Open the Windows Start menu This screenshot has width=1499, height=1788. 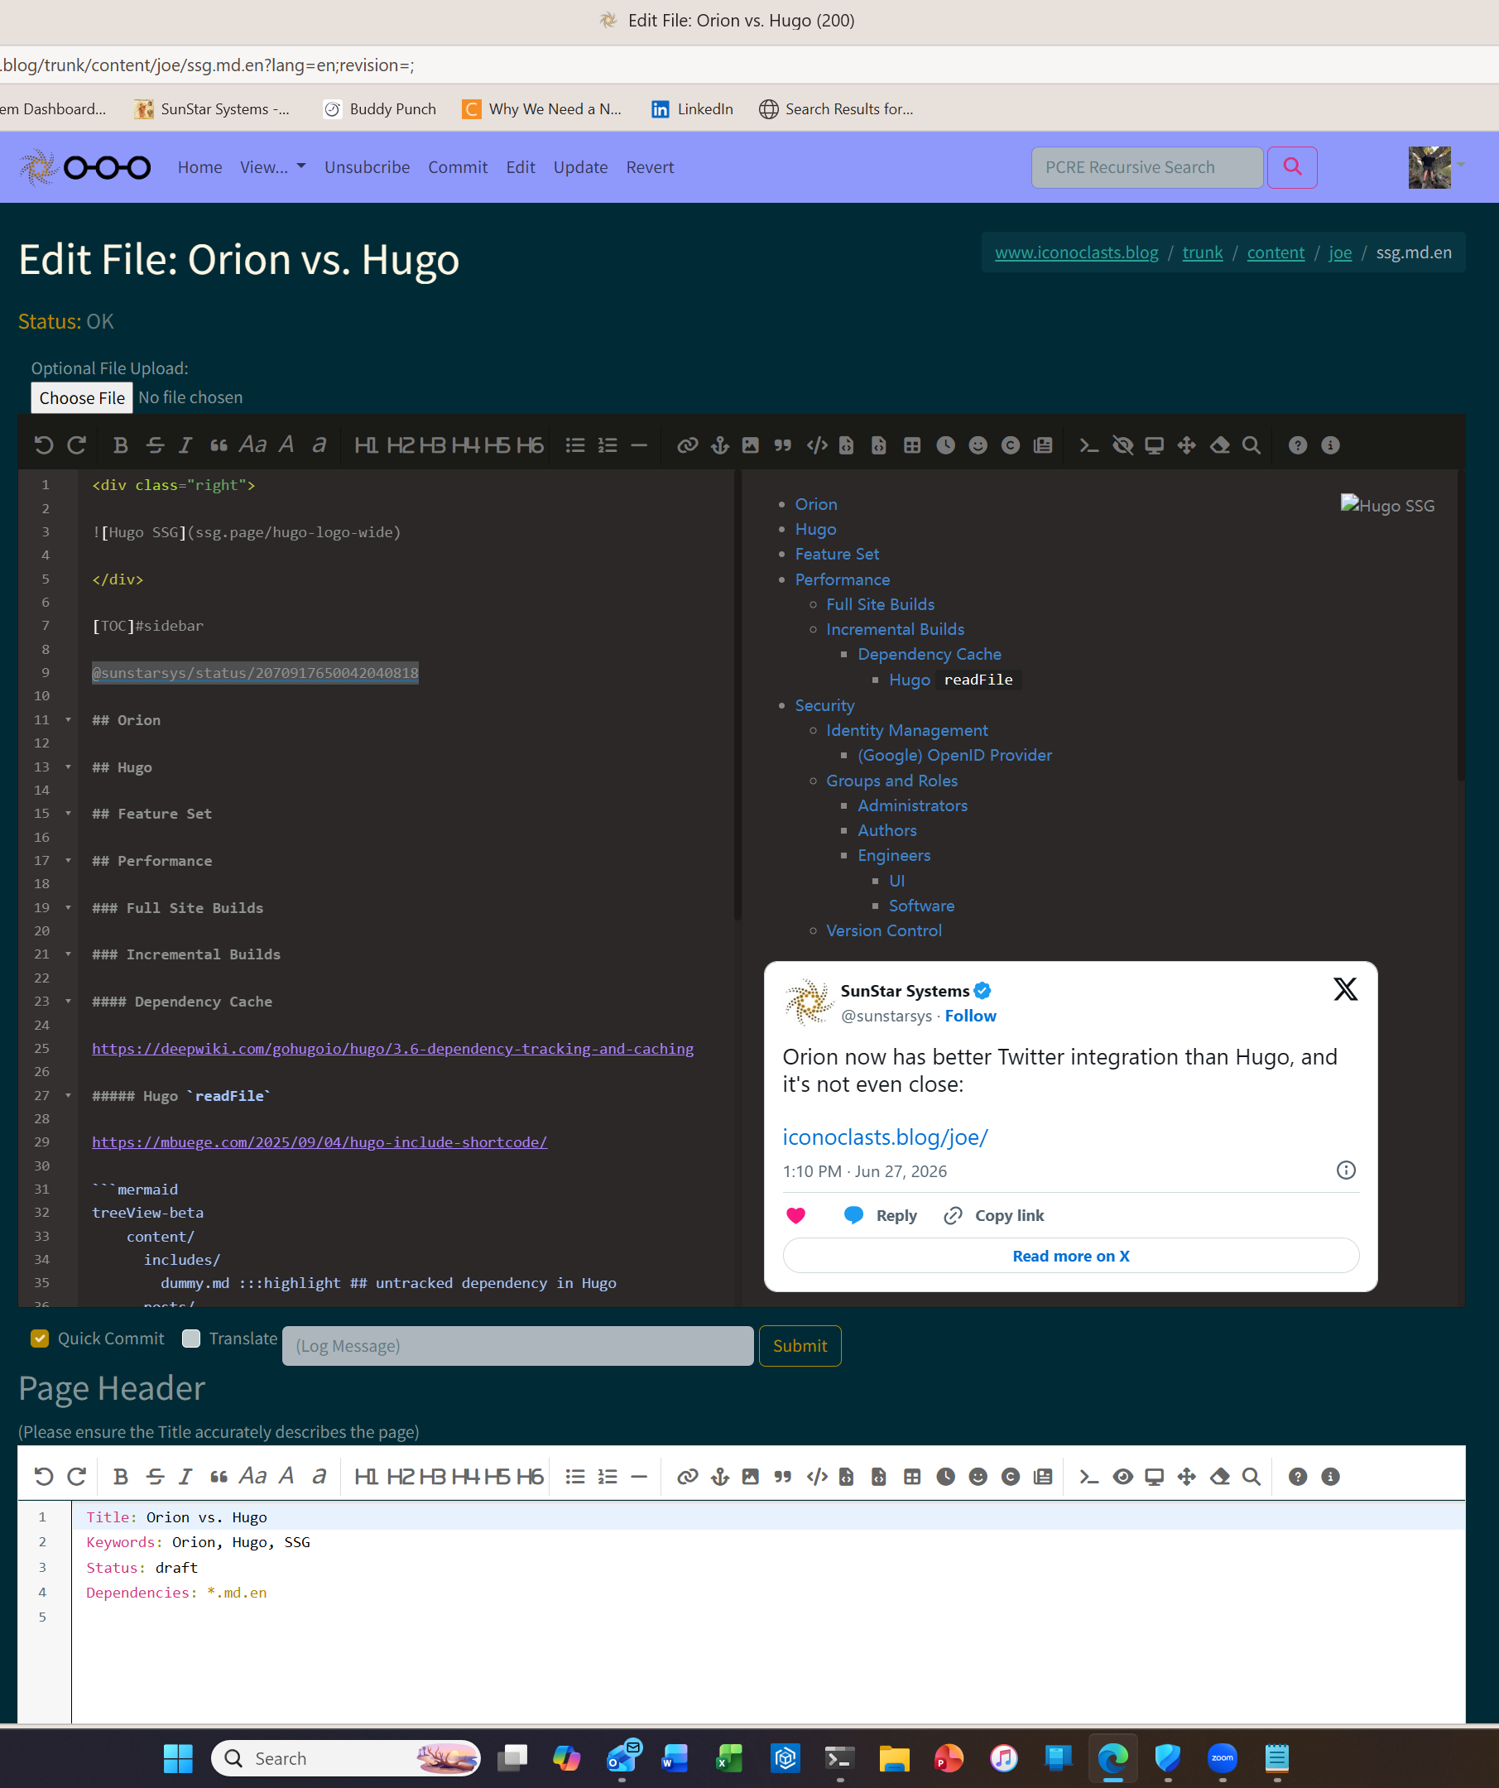[178, 1758]
